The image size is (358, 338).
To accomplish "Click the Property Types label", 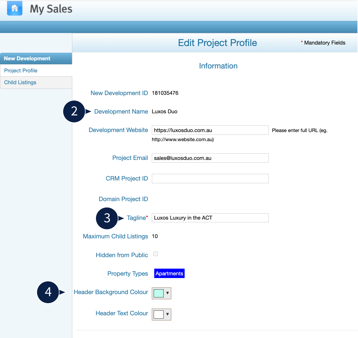I will click(128, 273).
